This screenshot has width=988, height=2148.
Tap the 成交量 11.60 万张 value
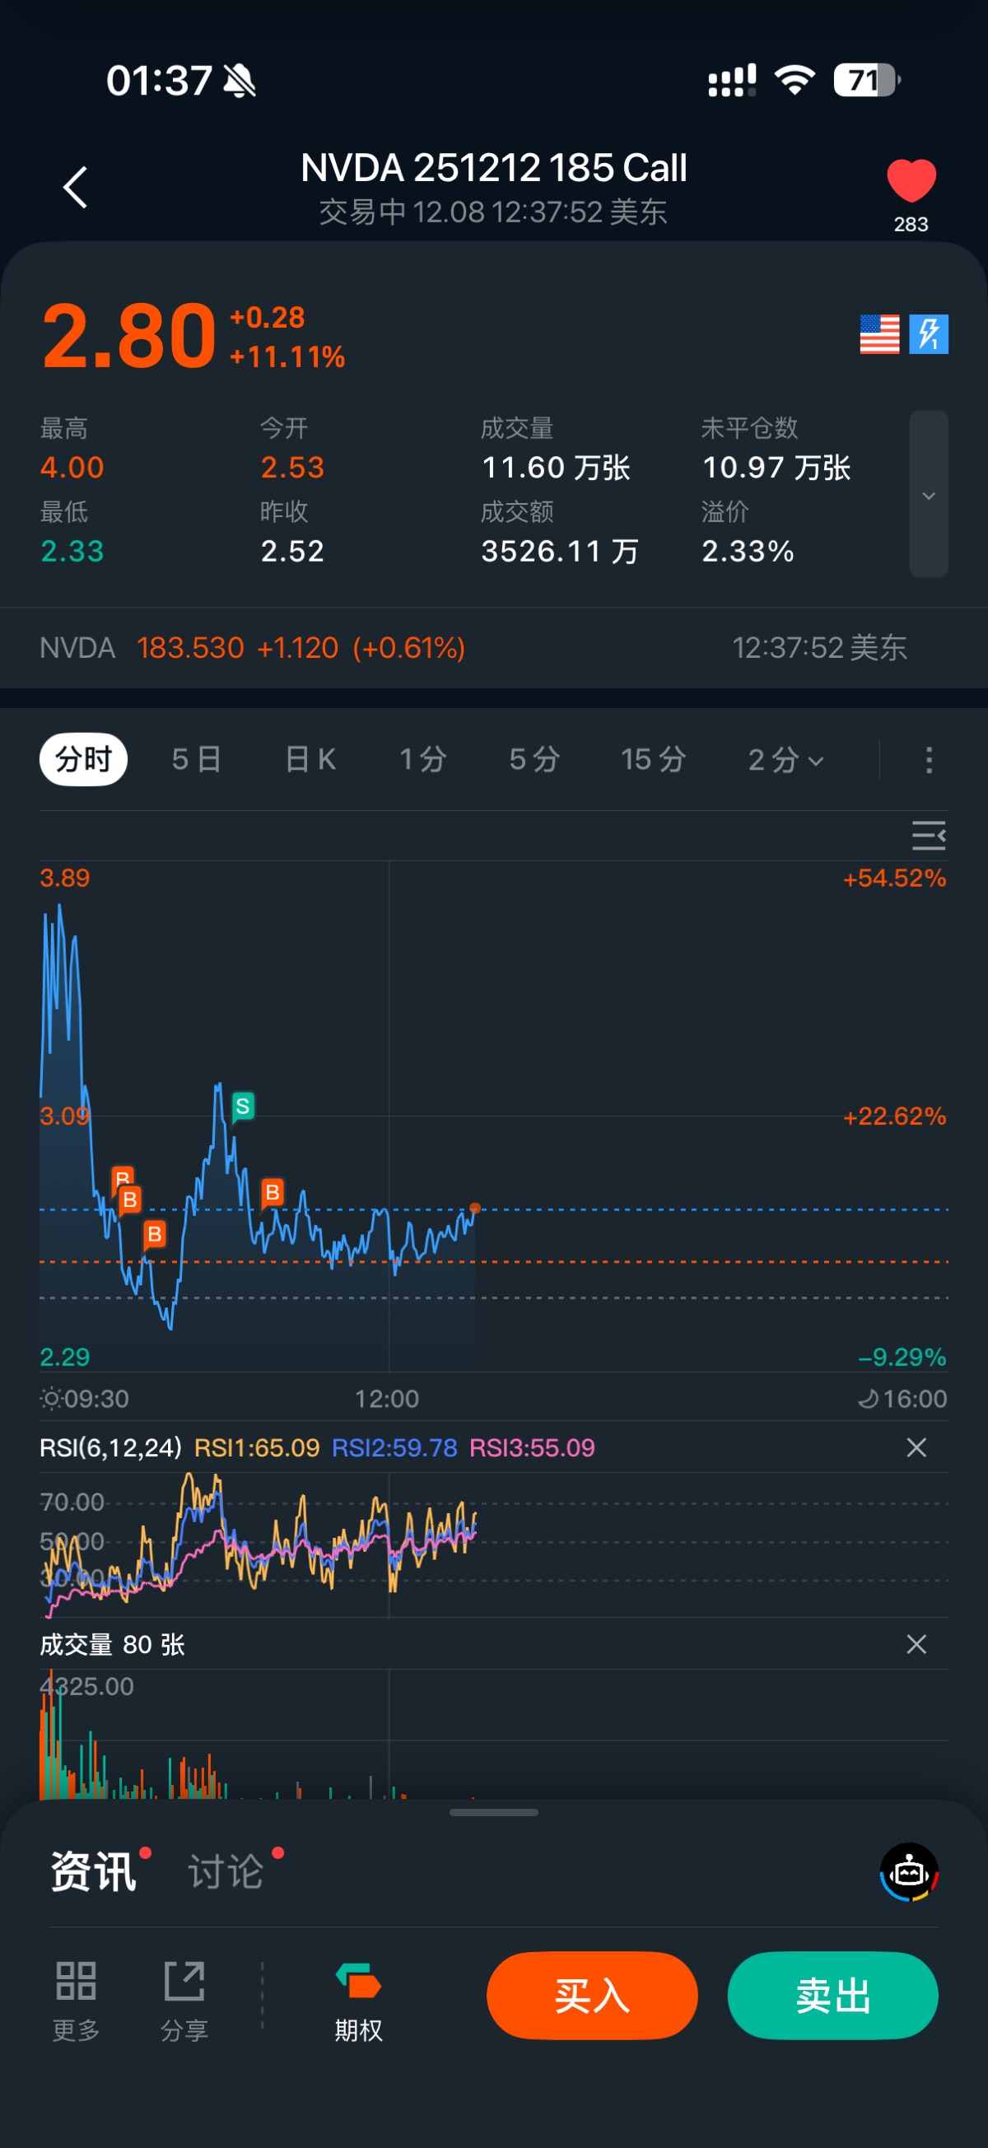tap(556, 467)
